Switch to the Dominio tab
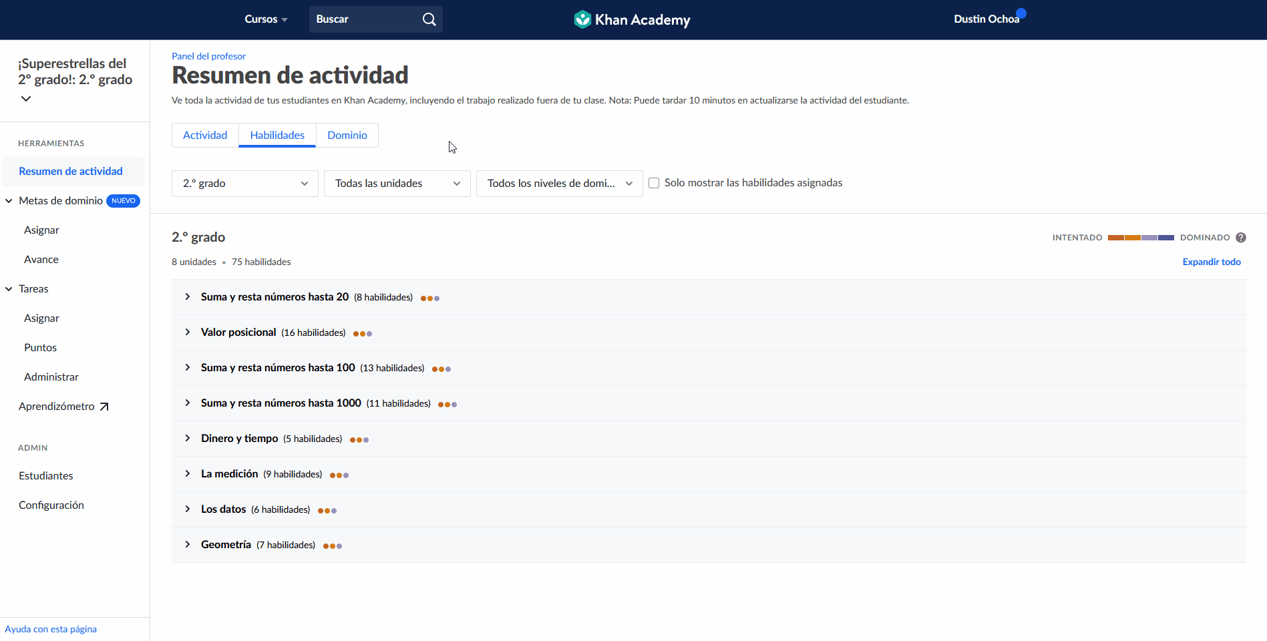The height and width of the screenshot is (641, 1267). coord(347,135)
